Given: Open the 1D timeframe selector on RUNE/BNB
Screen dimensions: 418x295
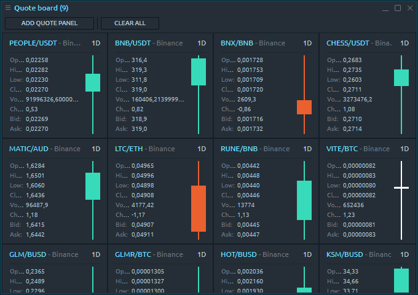Looking at the screenshot, I should click(307, 149).
